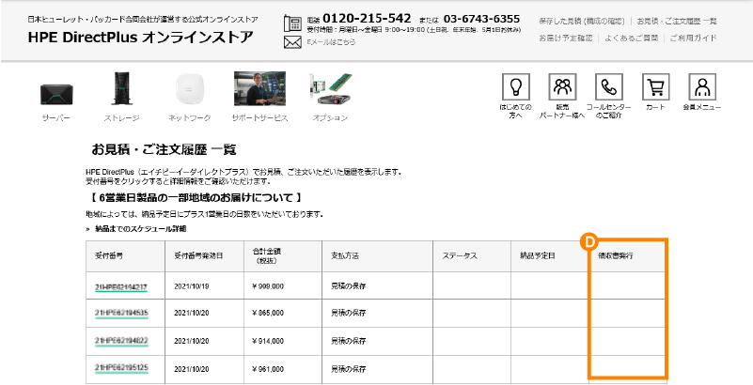Click the 受付番号発効日 column header

(204, 256)
